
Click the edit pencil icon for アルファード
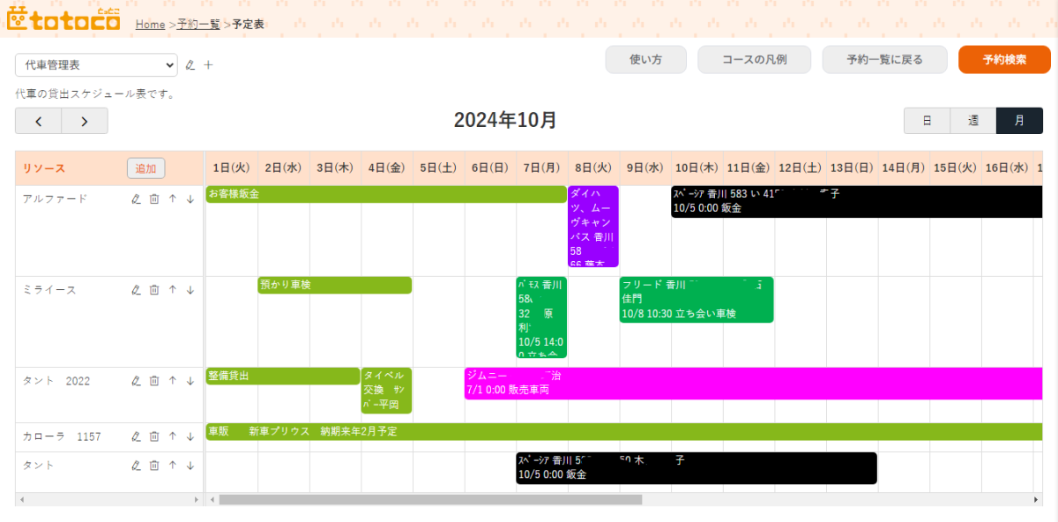point(136,199)
